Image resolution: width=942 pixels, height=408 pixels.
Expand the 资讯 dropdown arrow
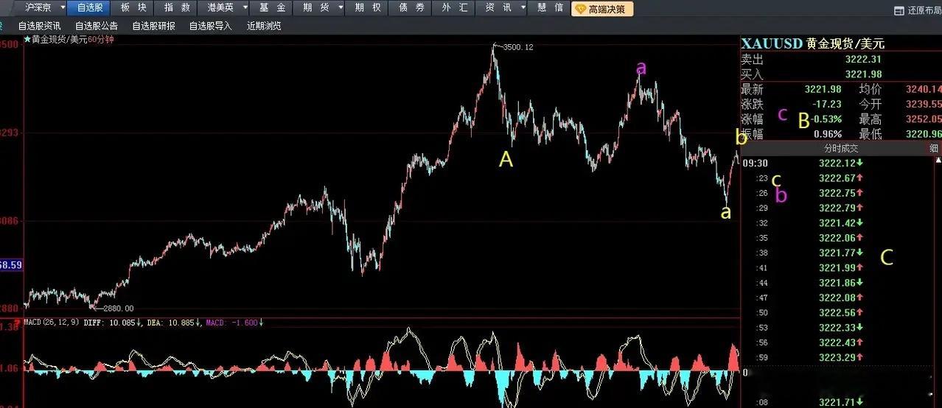point(523,8)
